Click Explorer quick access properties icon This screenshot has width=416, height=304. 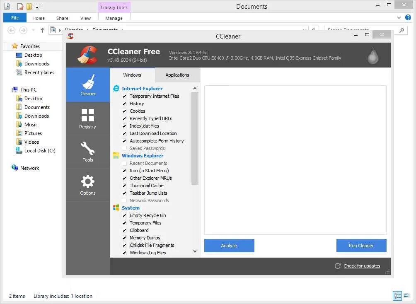point(20,6)
